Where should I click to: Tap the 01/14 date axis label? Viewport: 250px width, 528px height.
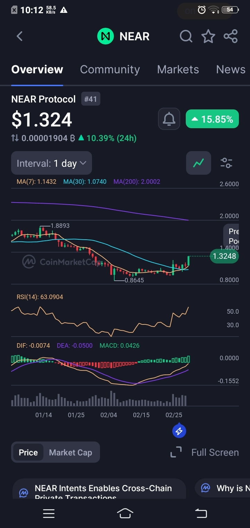[x=44, y=415]
